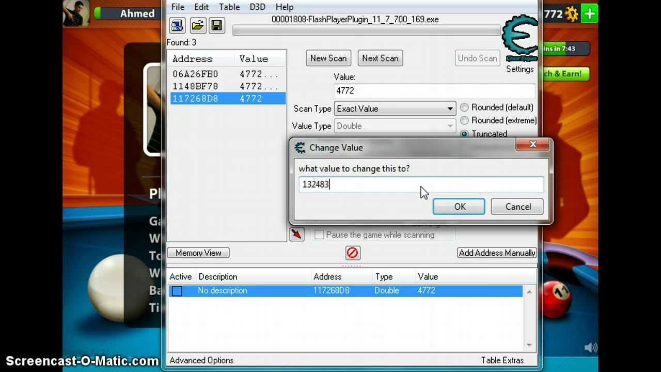This screenshot has height=372, width=661.
Task: Click the 4772 value cell in address table
Action: 427,291
